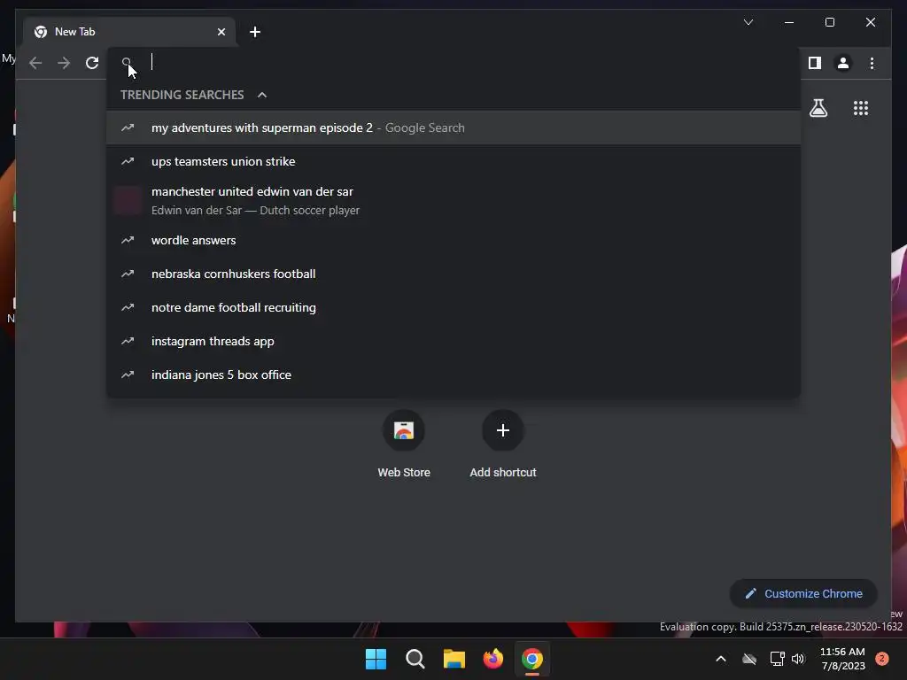Open the Chrome three-dot menu

tap(872, 63)
